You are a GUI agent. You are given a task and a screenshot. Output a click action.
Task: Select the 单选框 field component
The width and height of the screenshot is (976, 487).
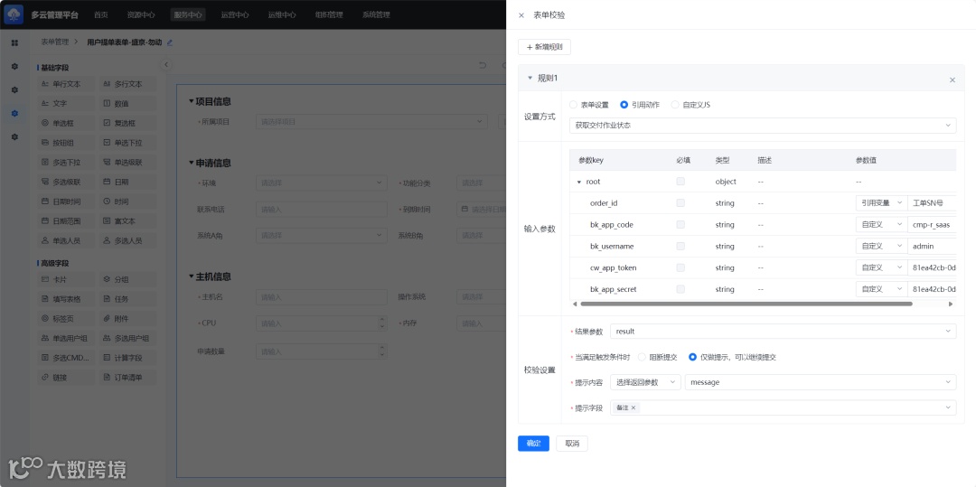click(66, 123)
